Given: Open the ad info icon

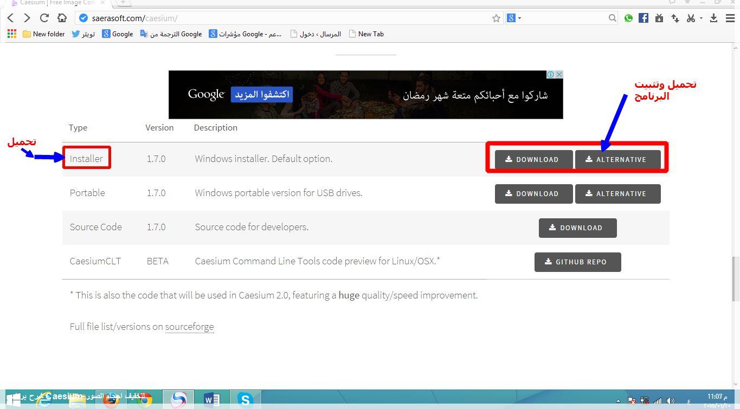Looking at the screenshot, I should click(550, 74).
